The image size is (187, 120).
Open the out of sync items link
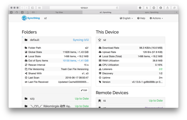[76, 61]
